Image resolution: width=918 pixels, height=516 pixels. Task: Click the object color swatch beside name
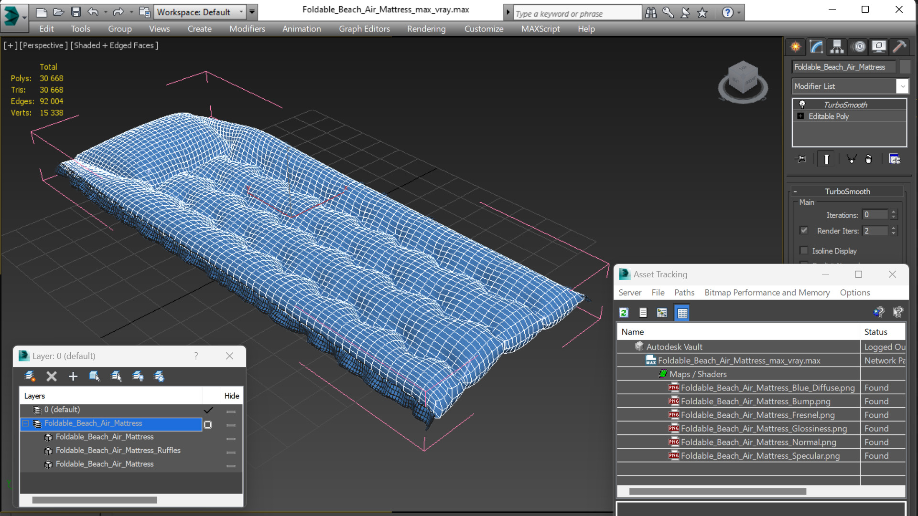(904, 67)
